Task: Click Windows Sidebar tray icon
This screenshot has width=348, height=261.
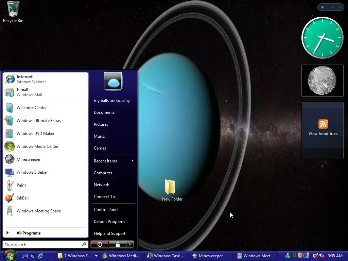Action: (306, 256)
